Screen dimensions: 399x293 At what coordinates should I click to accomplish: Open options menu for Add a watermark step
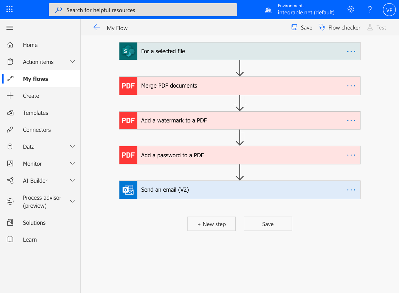point(351,121)
